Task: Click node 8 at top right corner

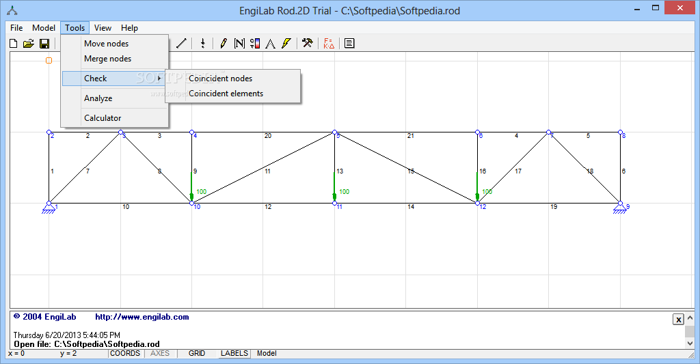Action: (620, 132)
